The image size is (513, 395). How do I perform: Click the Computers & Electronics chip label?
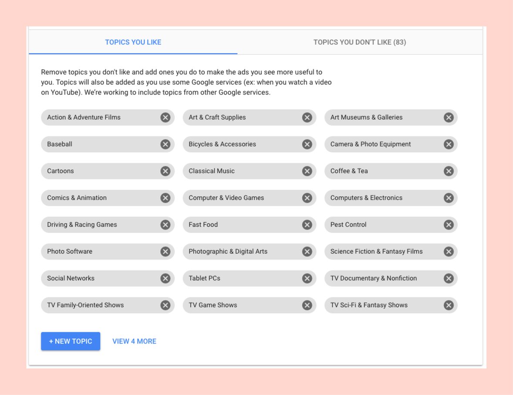(x=366, y=198)
